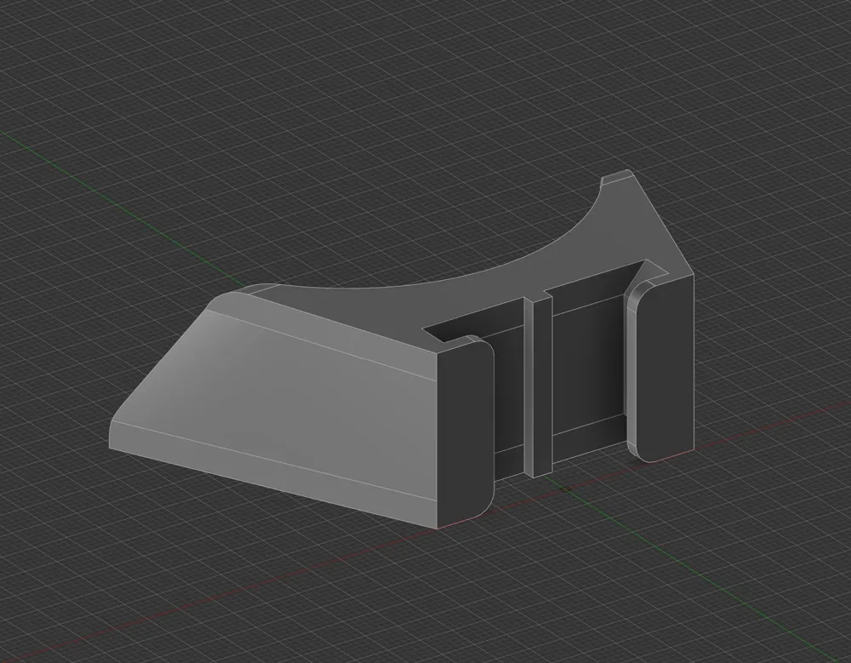Select the central vertical rib in the slot
Viewport: 851px width, 663px height.
click(539, 386)
